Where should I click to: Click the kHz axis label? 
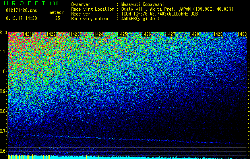pyautogui.click(x=4, y=32)
